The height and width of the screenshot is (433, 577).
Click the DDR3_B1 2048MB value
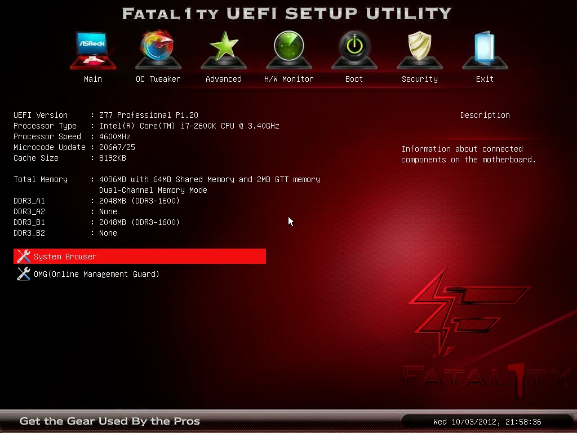[140, 222]
